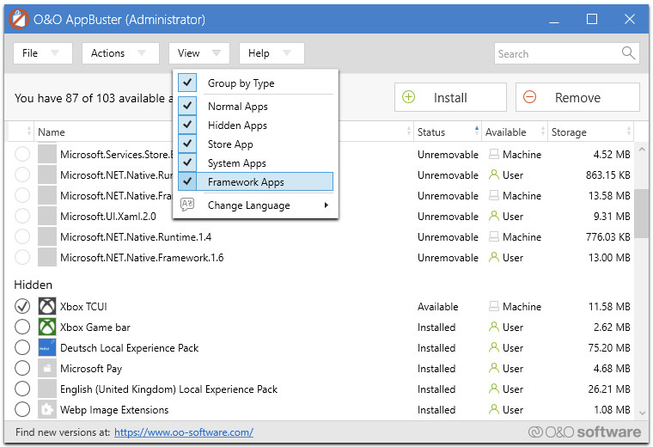This screenshot has width=653, height=447.
Task: Close the View dropdown menu
Action: coord(199,53)
